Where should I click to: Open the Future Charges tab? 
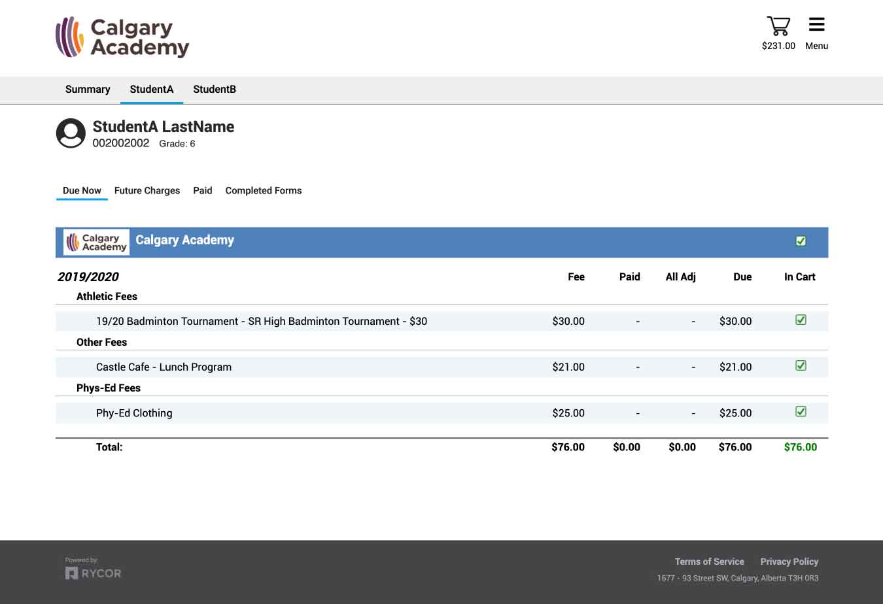(x=147, y=191)
